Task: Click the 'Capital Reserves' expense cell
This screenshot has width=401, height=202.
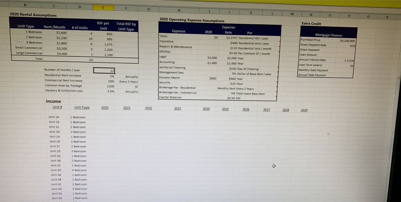Action: (x=170, y=97)
